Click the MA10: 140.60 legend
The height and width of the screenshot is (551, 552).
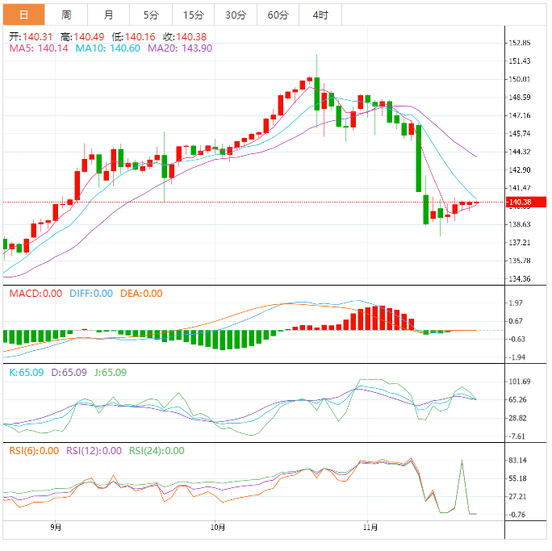(107, 48)
